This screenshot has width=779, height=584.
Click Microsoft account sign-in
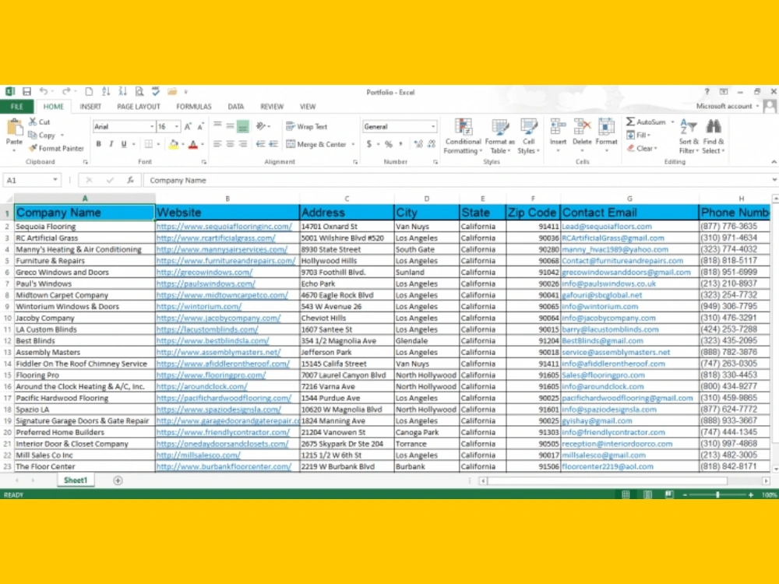coord(724,106)
